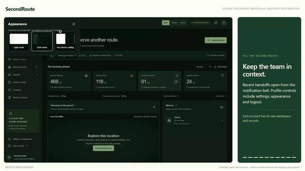Click the Export report download icon
305x171 pixels.
[215, 67]
